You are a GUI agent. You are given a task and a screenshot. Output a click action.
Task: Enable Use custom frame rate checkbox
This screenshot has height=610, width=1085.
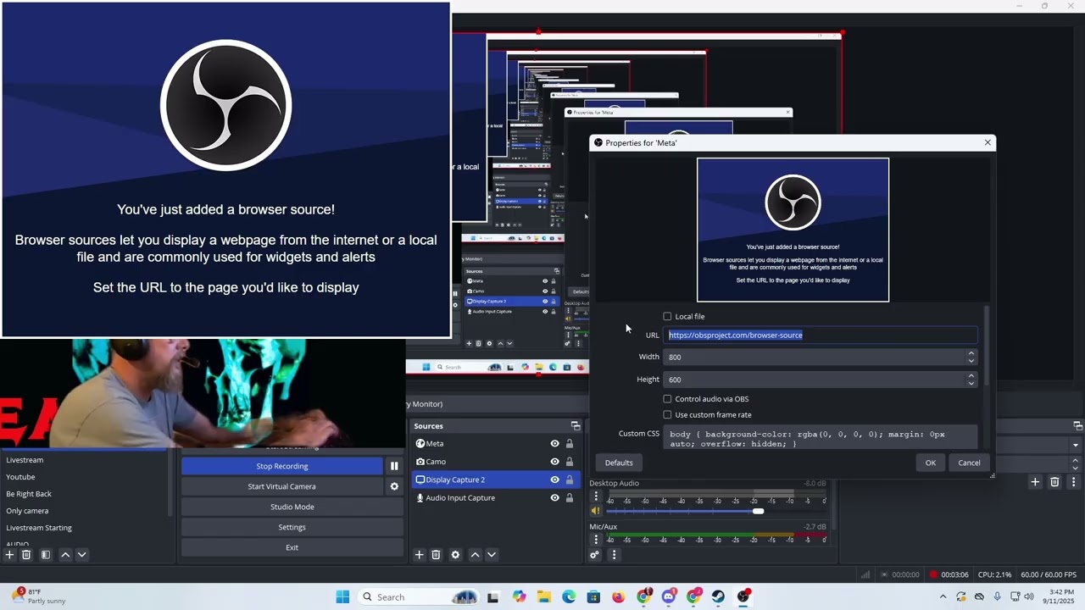coord(667,415)
